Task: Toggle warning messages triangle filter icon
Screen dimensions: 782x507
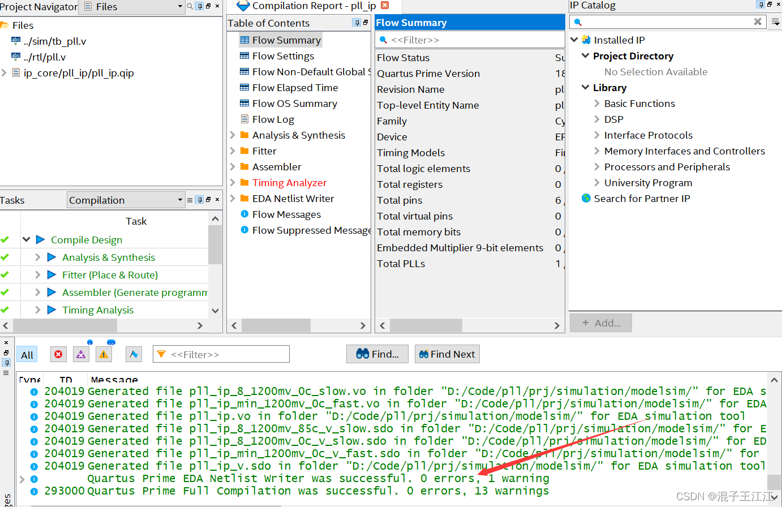Action: 104,354
